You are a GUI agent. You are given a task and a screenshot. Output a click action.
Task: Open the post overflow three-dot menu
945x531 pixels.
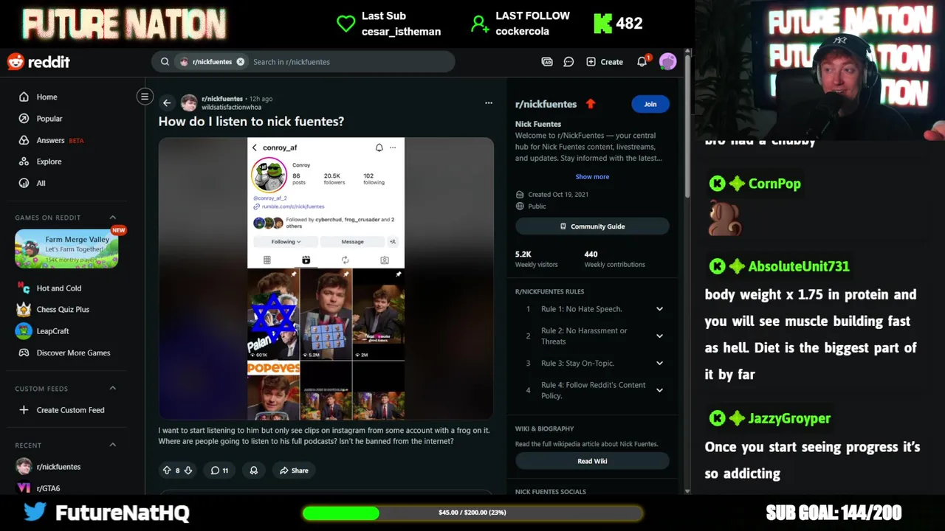(x=488, y=103)
